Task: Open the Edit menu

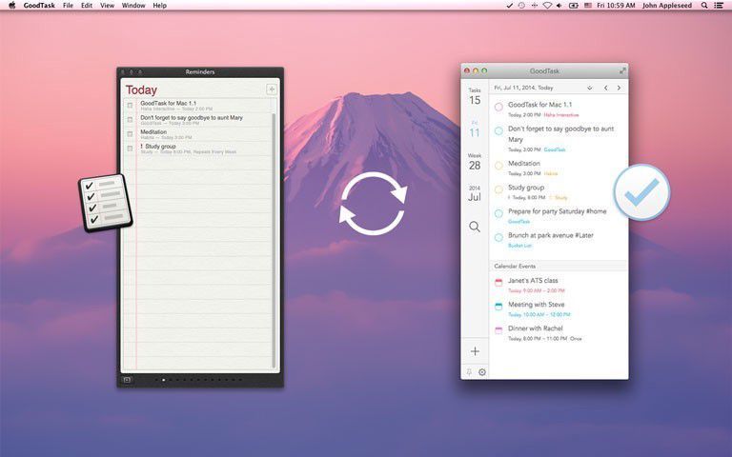Action: click(x=87, y=6)
